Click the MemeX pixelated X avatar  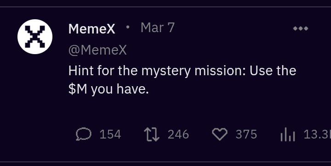click(x=35, y=37)
